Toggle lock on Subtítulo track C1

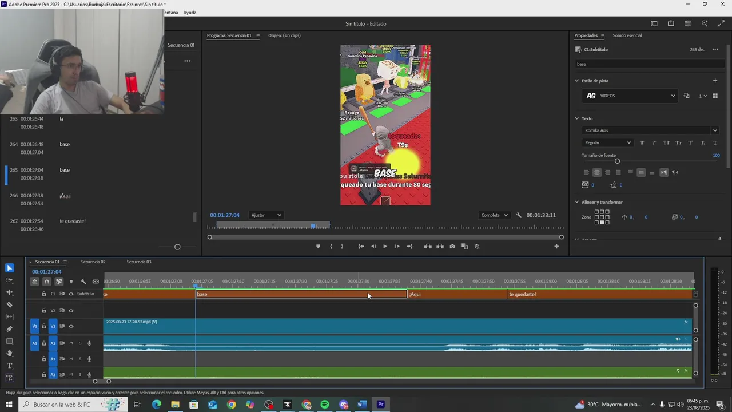point(44,294)
